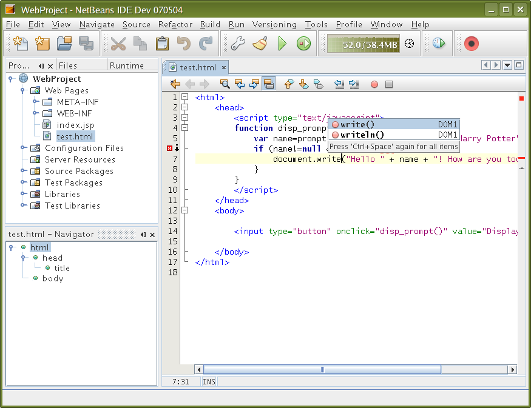Close the Navigator panel

(x=152, y=235)
